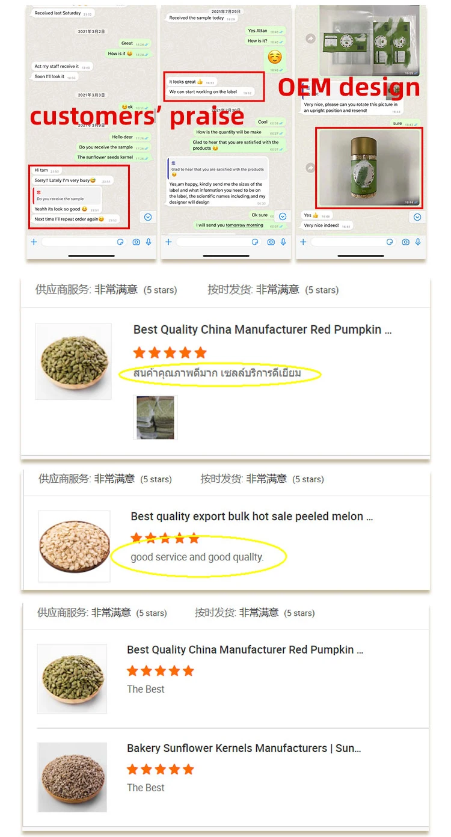Open the sunflower kernels product image

pos(72,777)
